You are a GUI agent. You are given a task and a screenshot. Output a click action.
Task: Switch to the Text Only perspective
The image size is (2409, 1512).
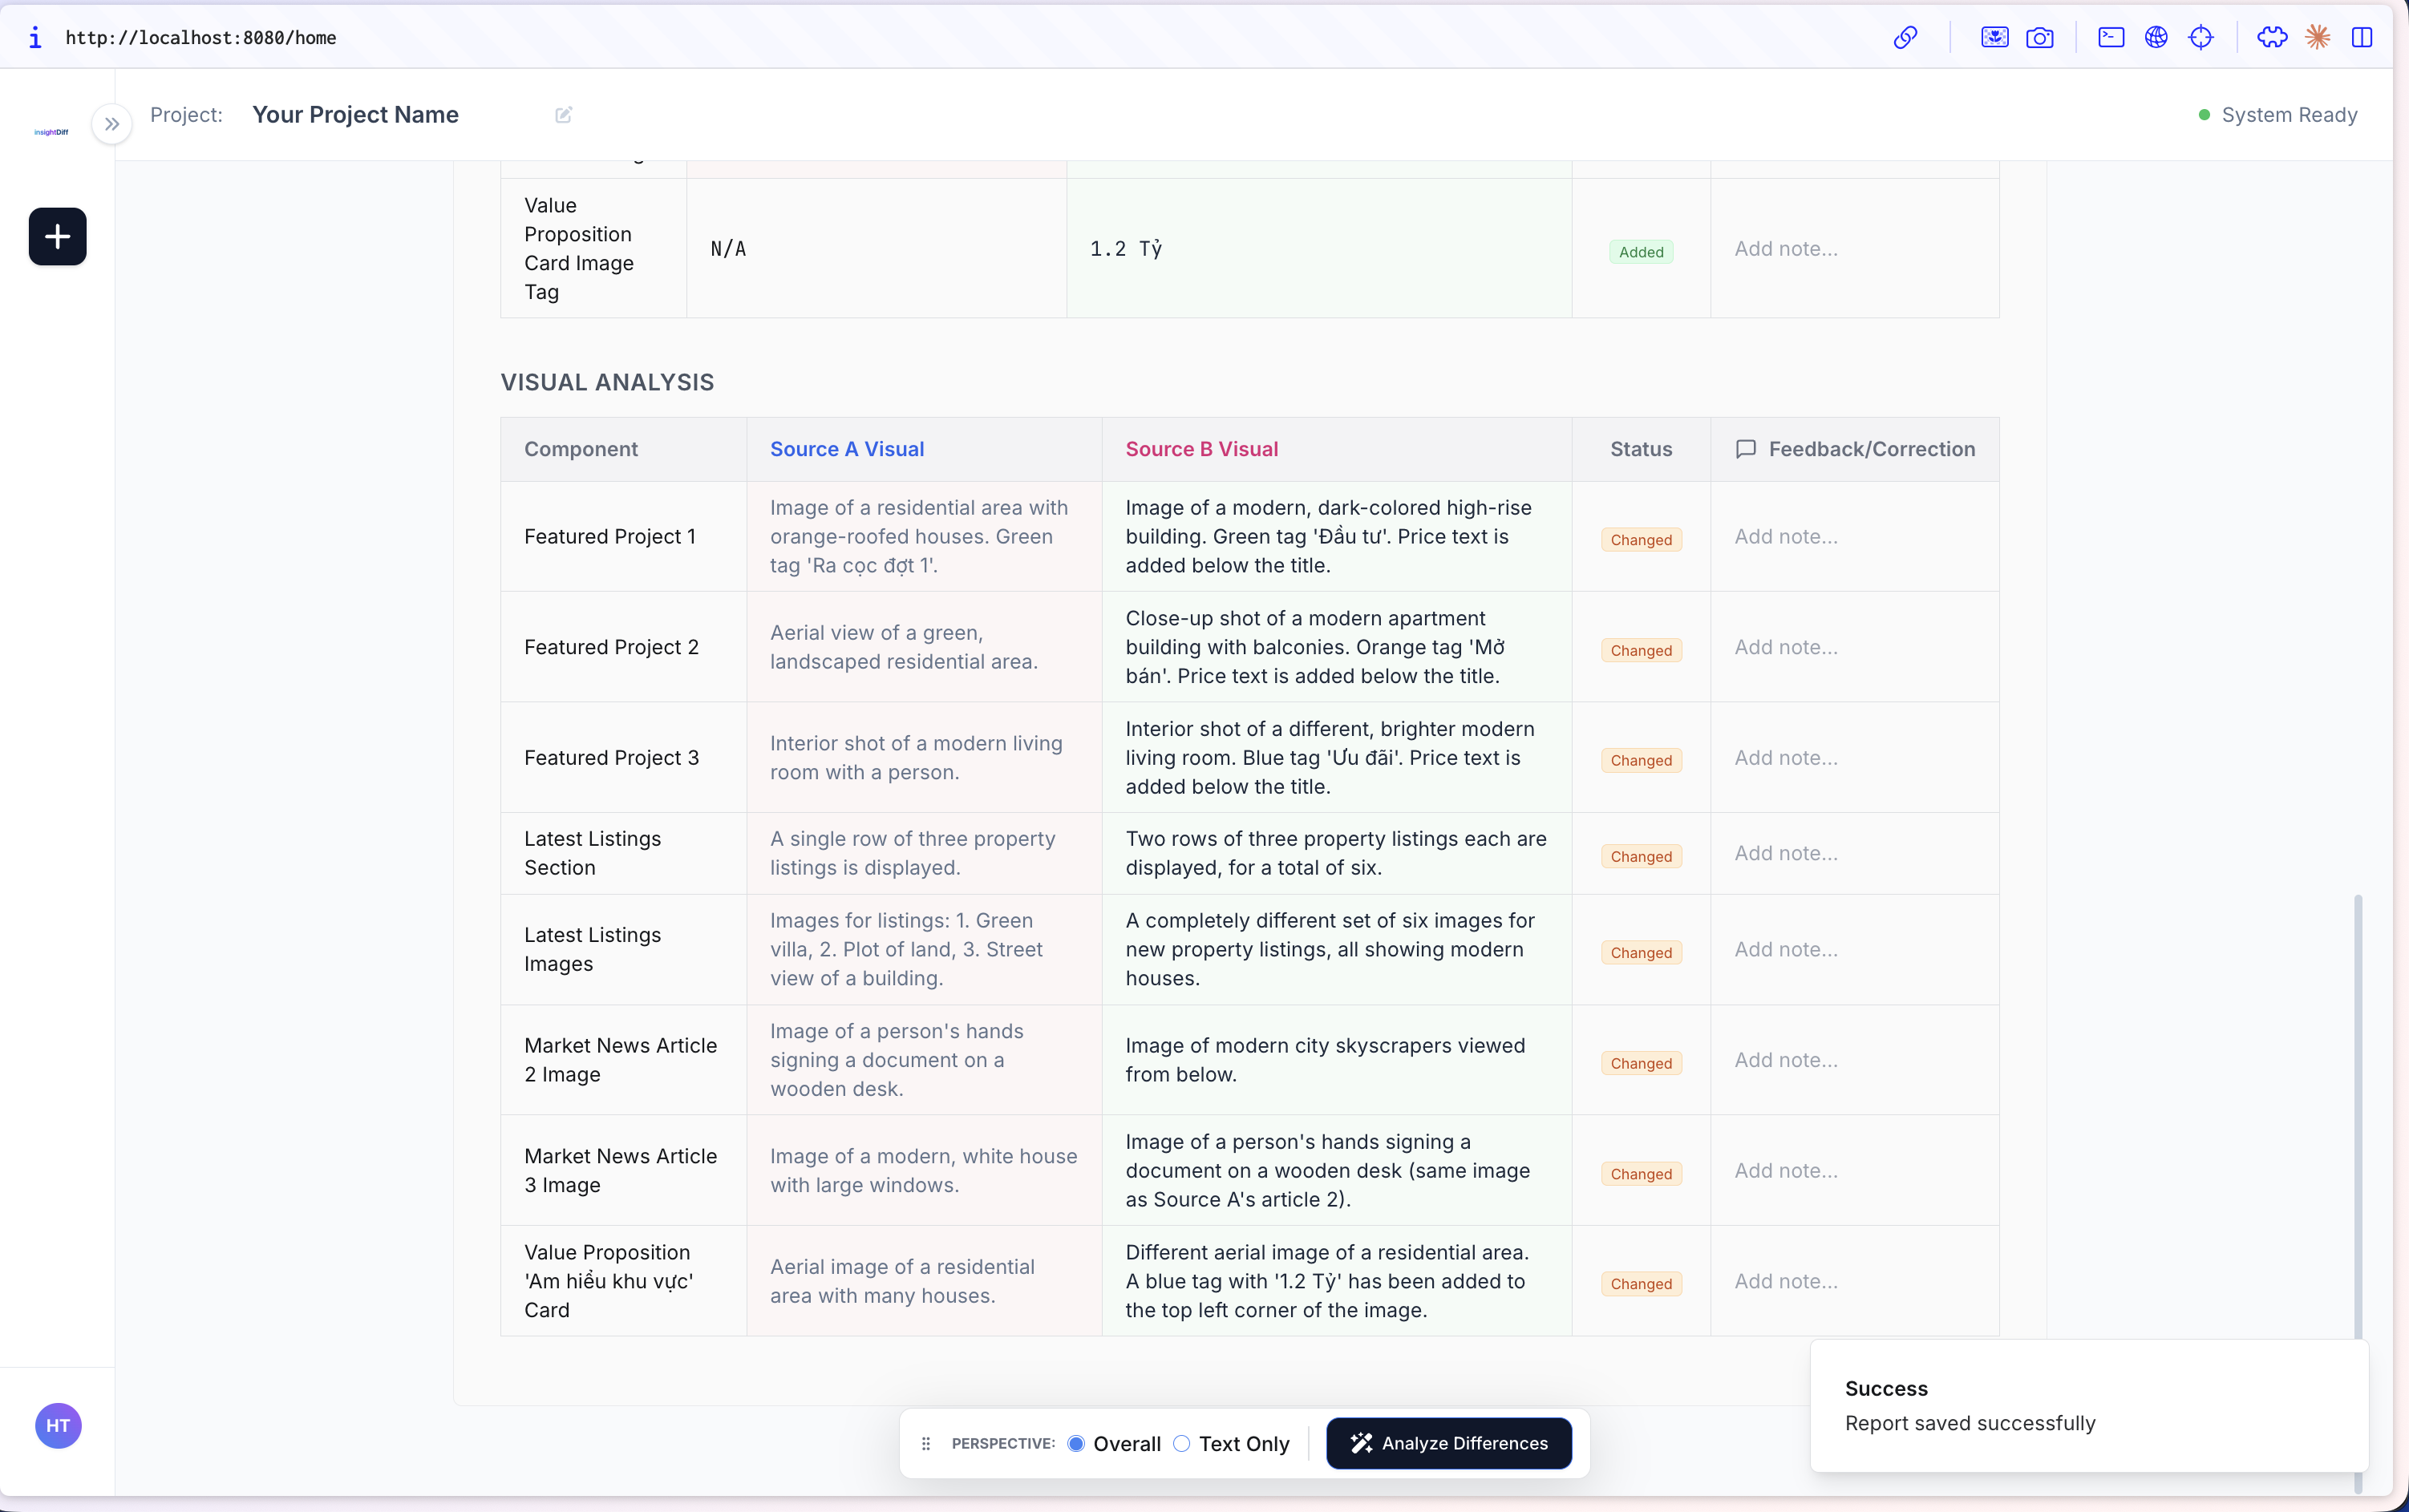[1181, 1443]
